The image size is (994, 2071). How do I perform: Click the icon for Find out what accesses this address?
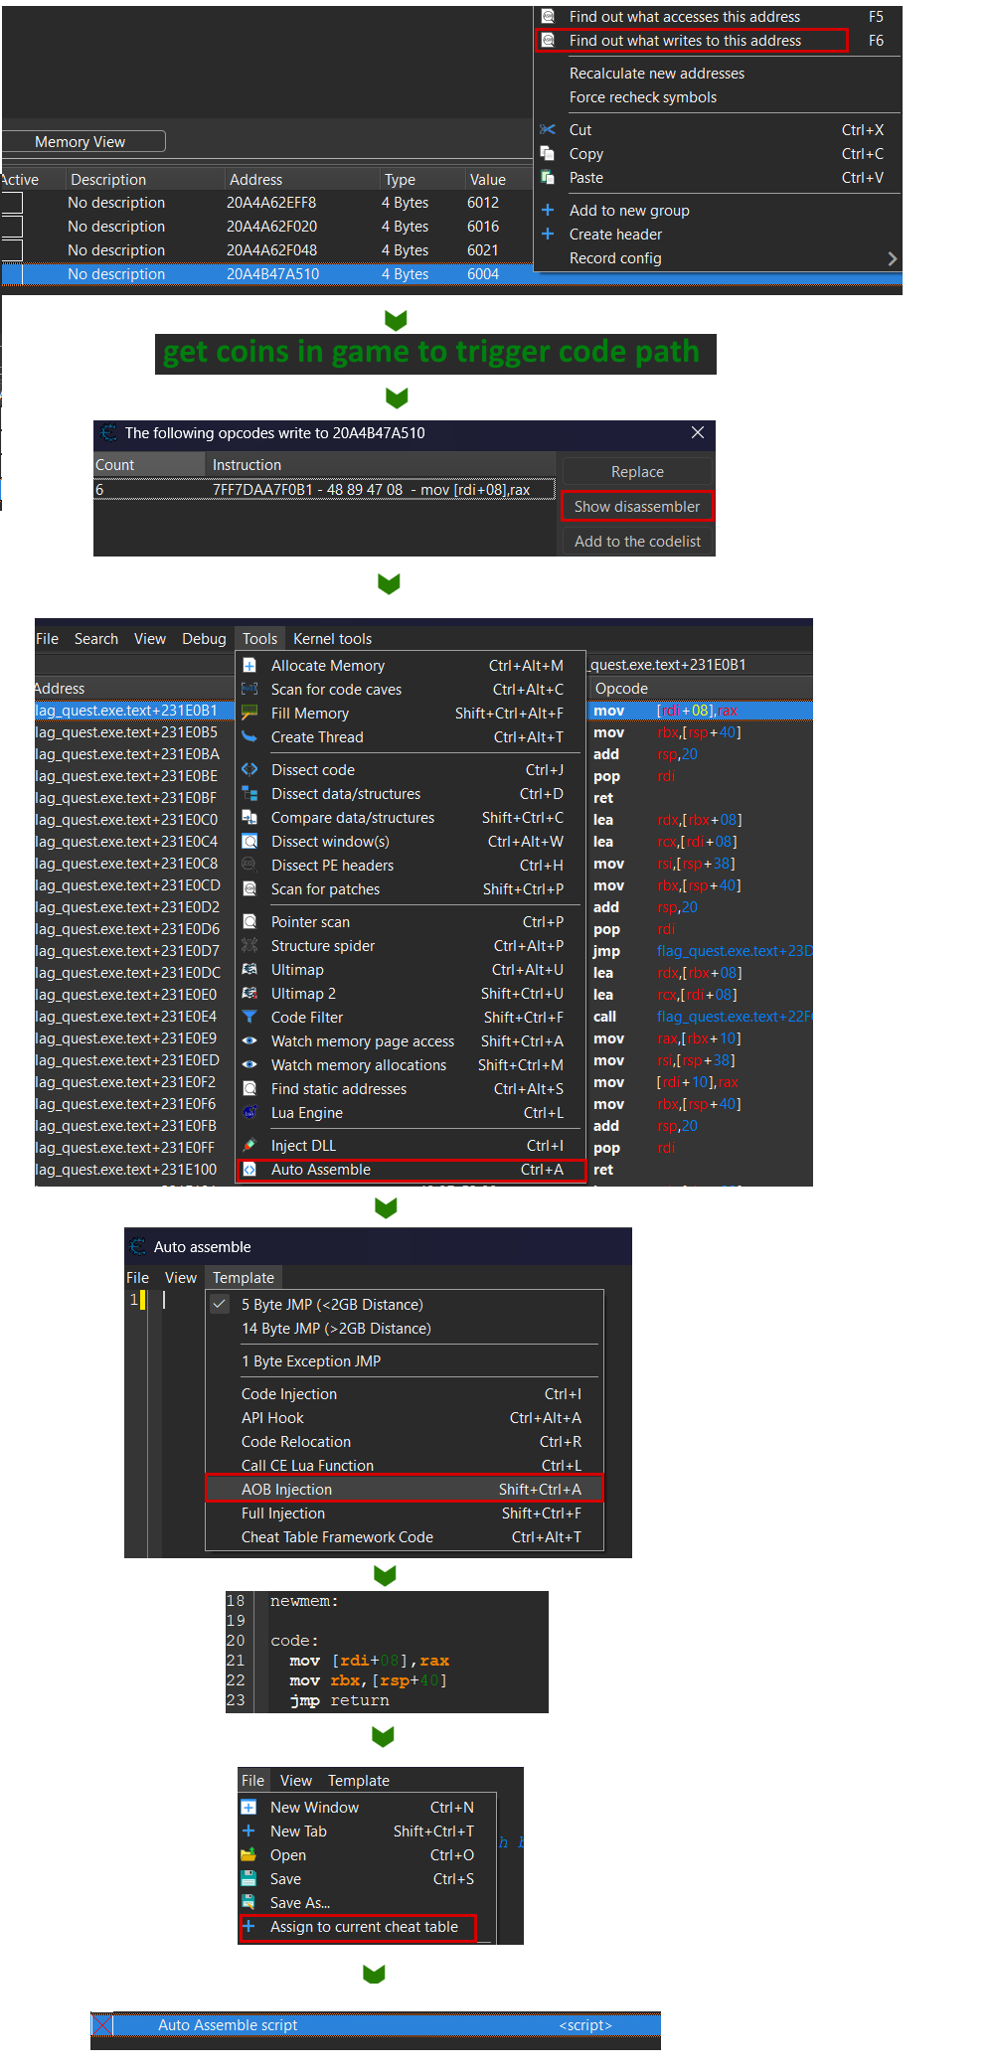point(548,17)
